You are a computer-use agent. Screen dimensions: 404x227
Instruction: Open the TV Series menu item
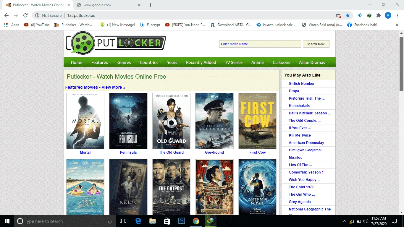pos(234,62)
